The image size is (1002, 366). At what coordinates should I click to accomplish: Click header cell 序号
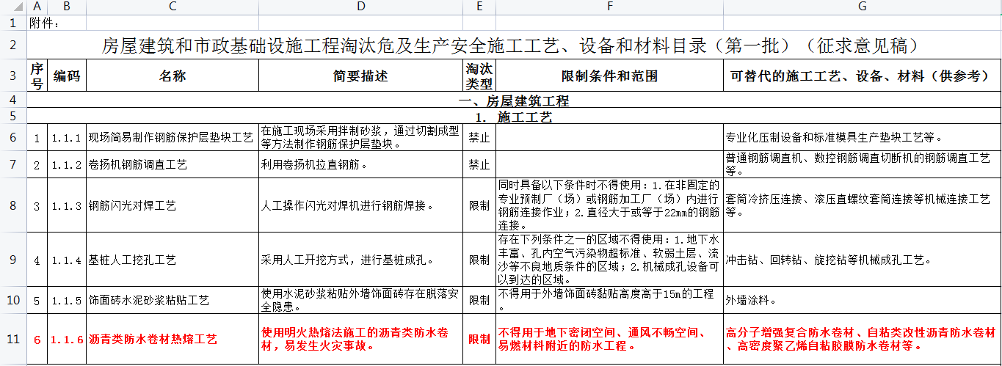(x=37, y=76)
